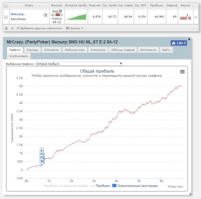
Task: Close the MrCrazy. details panel
Action: click(189, 39)
